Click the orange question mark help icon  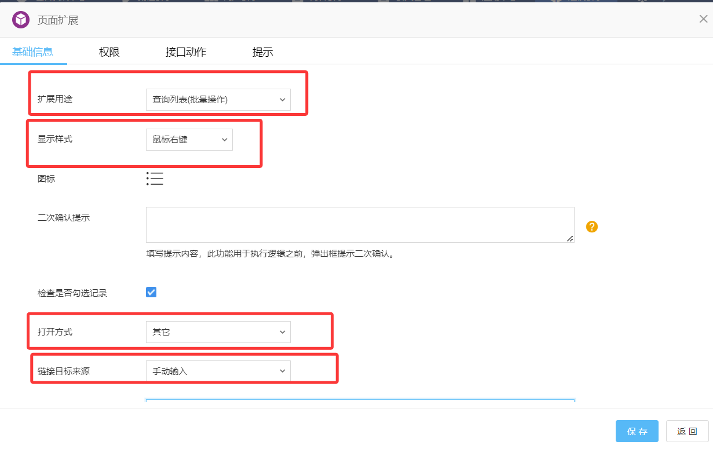coord(591,227)
